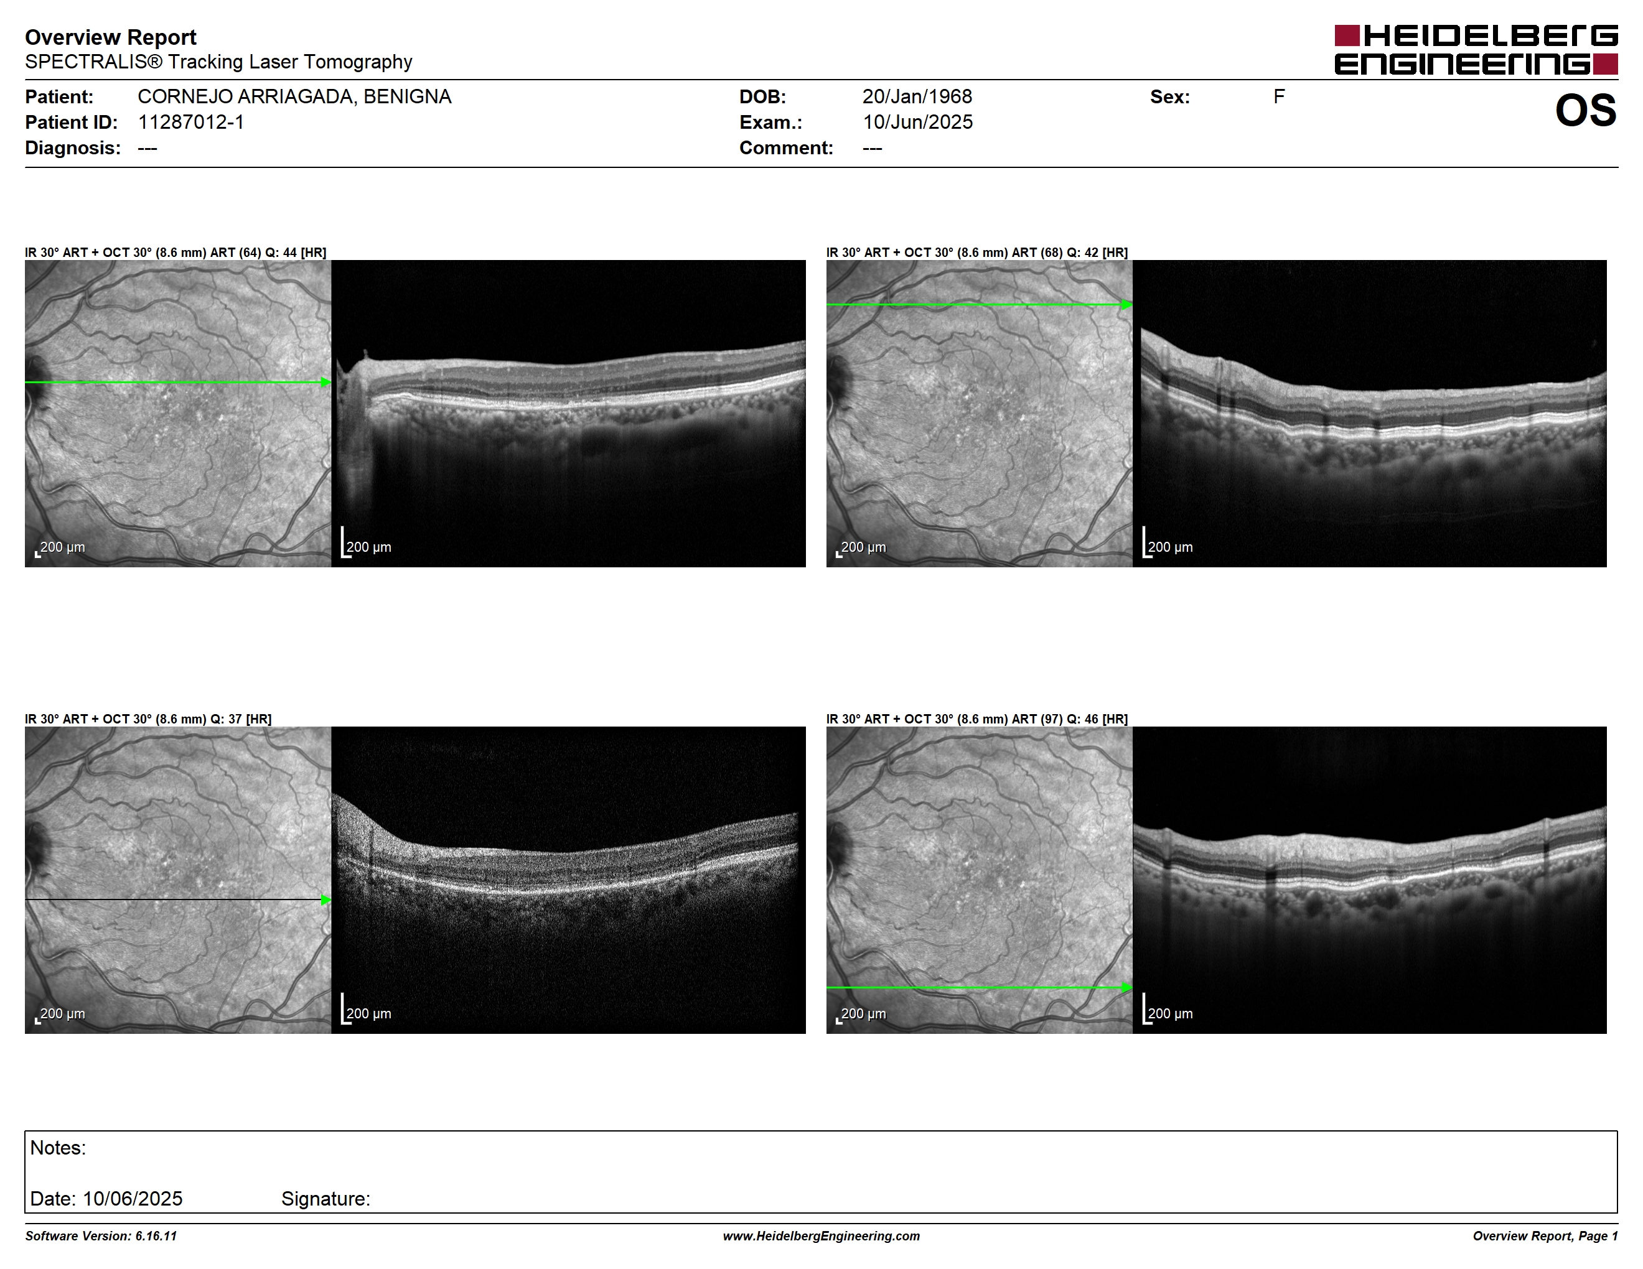This screenshot has height=1269, width=1643.
Task: Open the noisy bottom-left OCT B-scan
Action: point(569,880)
